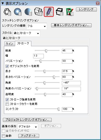The width and height of the screenshot is (101, 140).
Task: Select the hidden line boxes display icon
Action: pos(39,12)
